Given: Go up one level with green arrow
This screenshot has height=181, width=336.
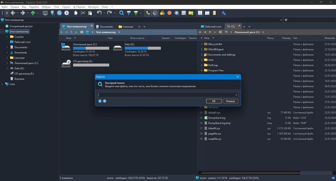Looking at the screenshot, I should (33, 13).
